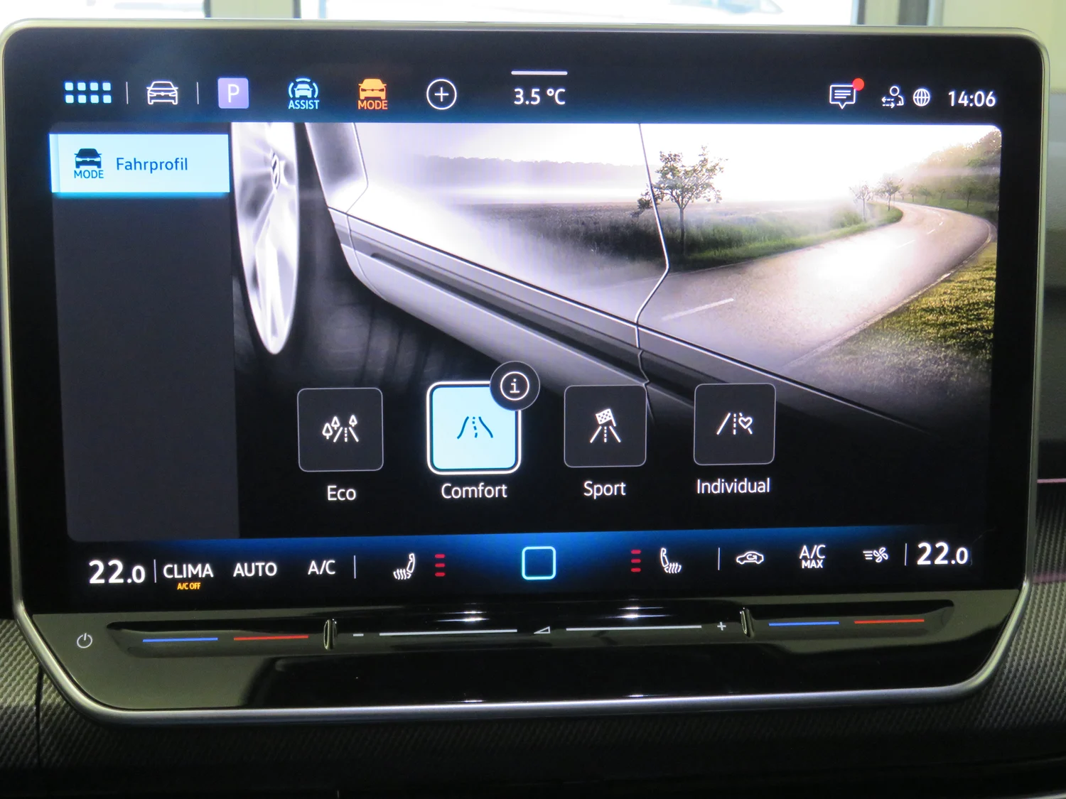Select the orange MODE icon in the top bar
The image size is (1066, 799).
(372, 93)
